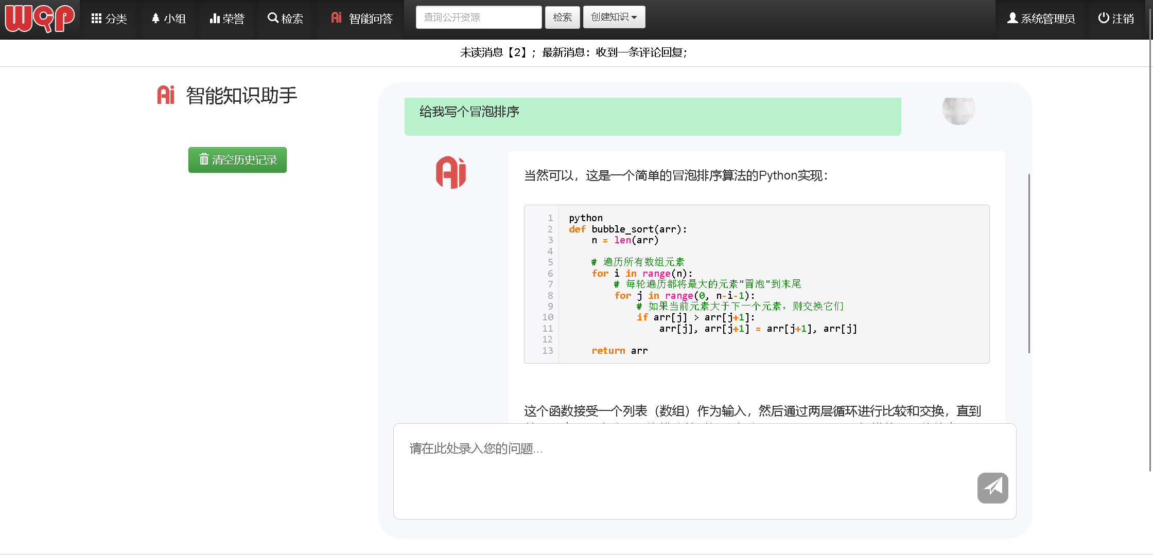Click the 'return arr' code line
The height and width of the screenshot is (557, 1153).
click(619, 351)
